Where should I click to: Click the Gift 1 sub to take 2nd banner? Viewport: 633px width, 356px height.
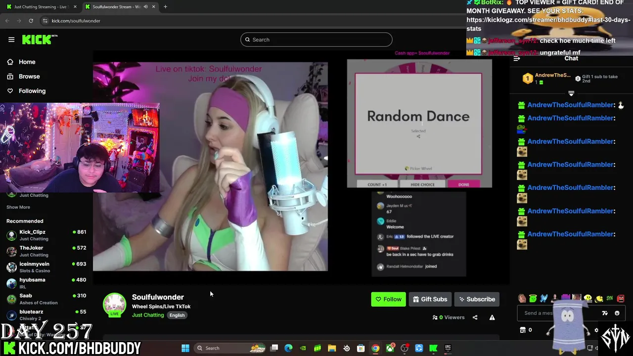click(596, 79)
